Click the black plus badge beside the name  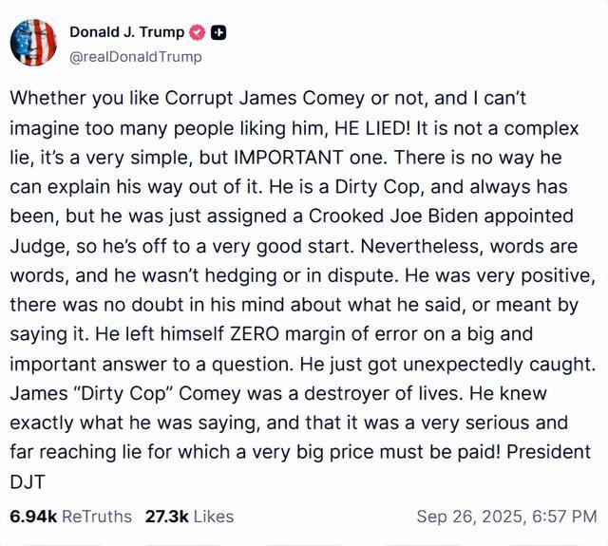[x=218, y=32]
